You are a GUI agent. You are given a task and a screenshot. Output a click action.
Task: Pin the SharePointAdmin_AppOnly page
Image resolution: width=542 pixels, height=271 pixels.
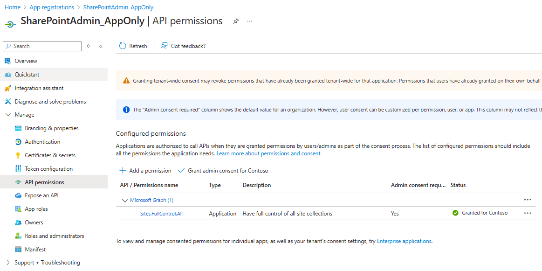pyautogui.click(x=235, y=21)
